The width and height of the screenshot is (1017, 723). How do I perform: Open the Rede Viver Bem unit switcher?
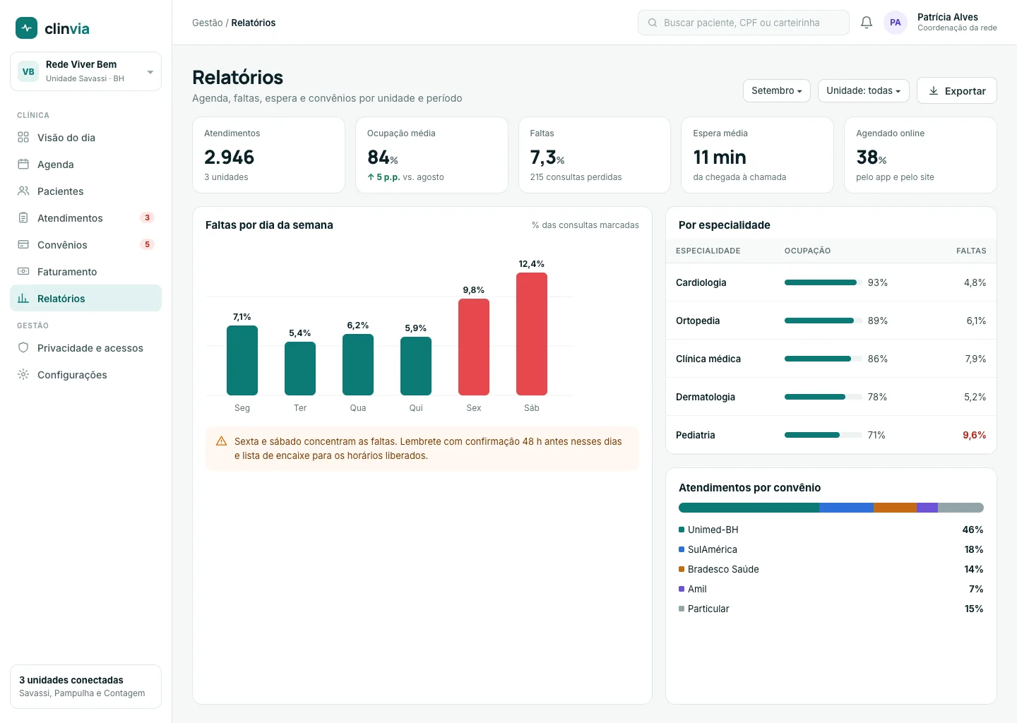[85, 71]
